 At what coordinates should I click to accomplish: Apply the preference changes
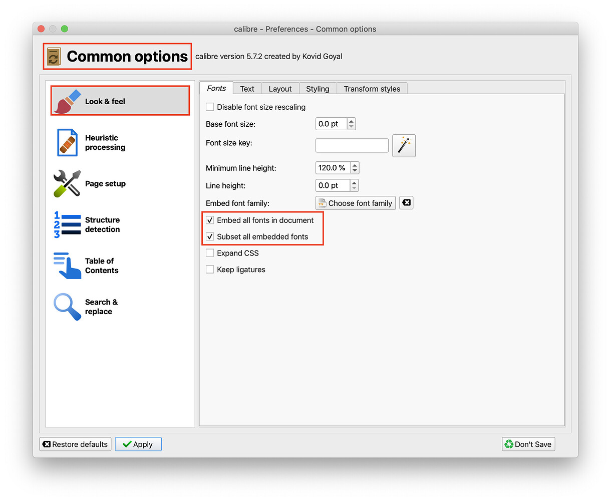[x=138, y=444]
